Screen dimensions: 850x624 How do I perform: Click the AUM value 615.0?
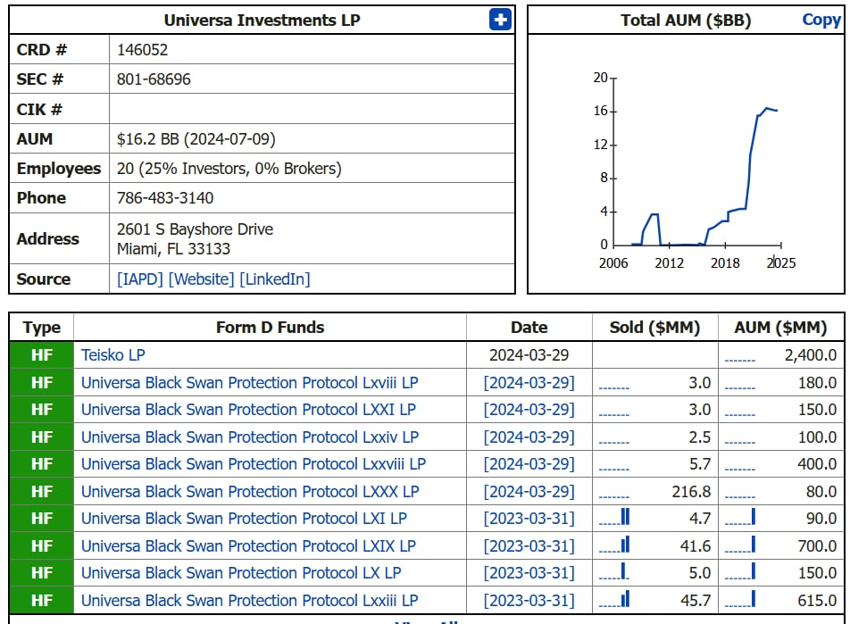817,601
